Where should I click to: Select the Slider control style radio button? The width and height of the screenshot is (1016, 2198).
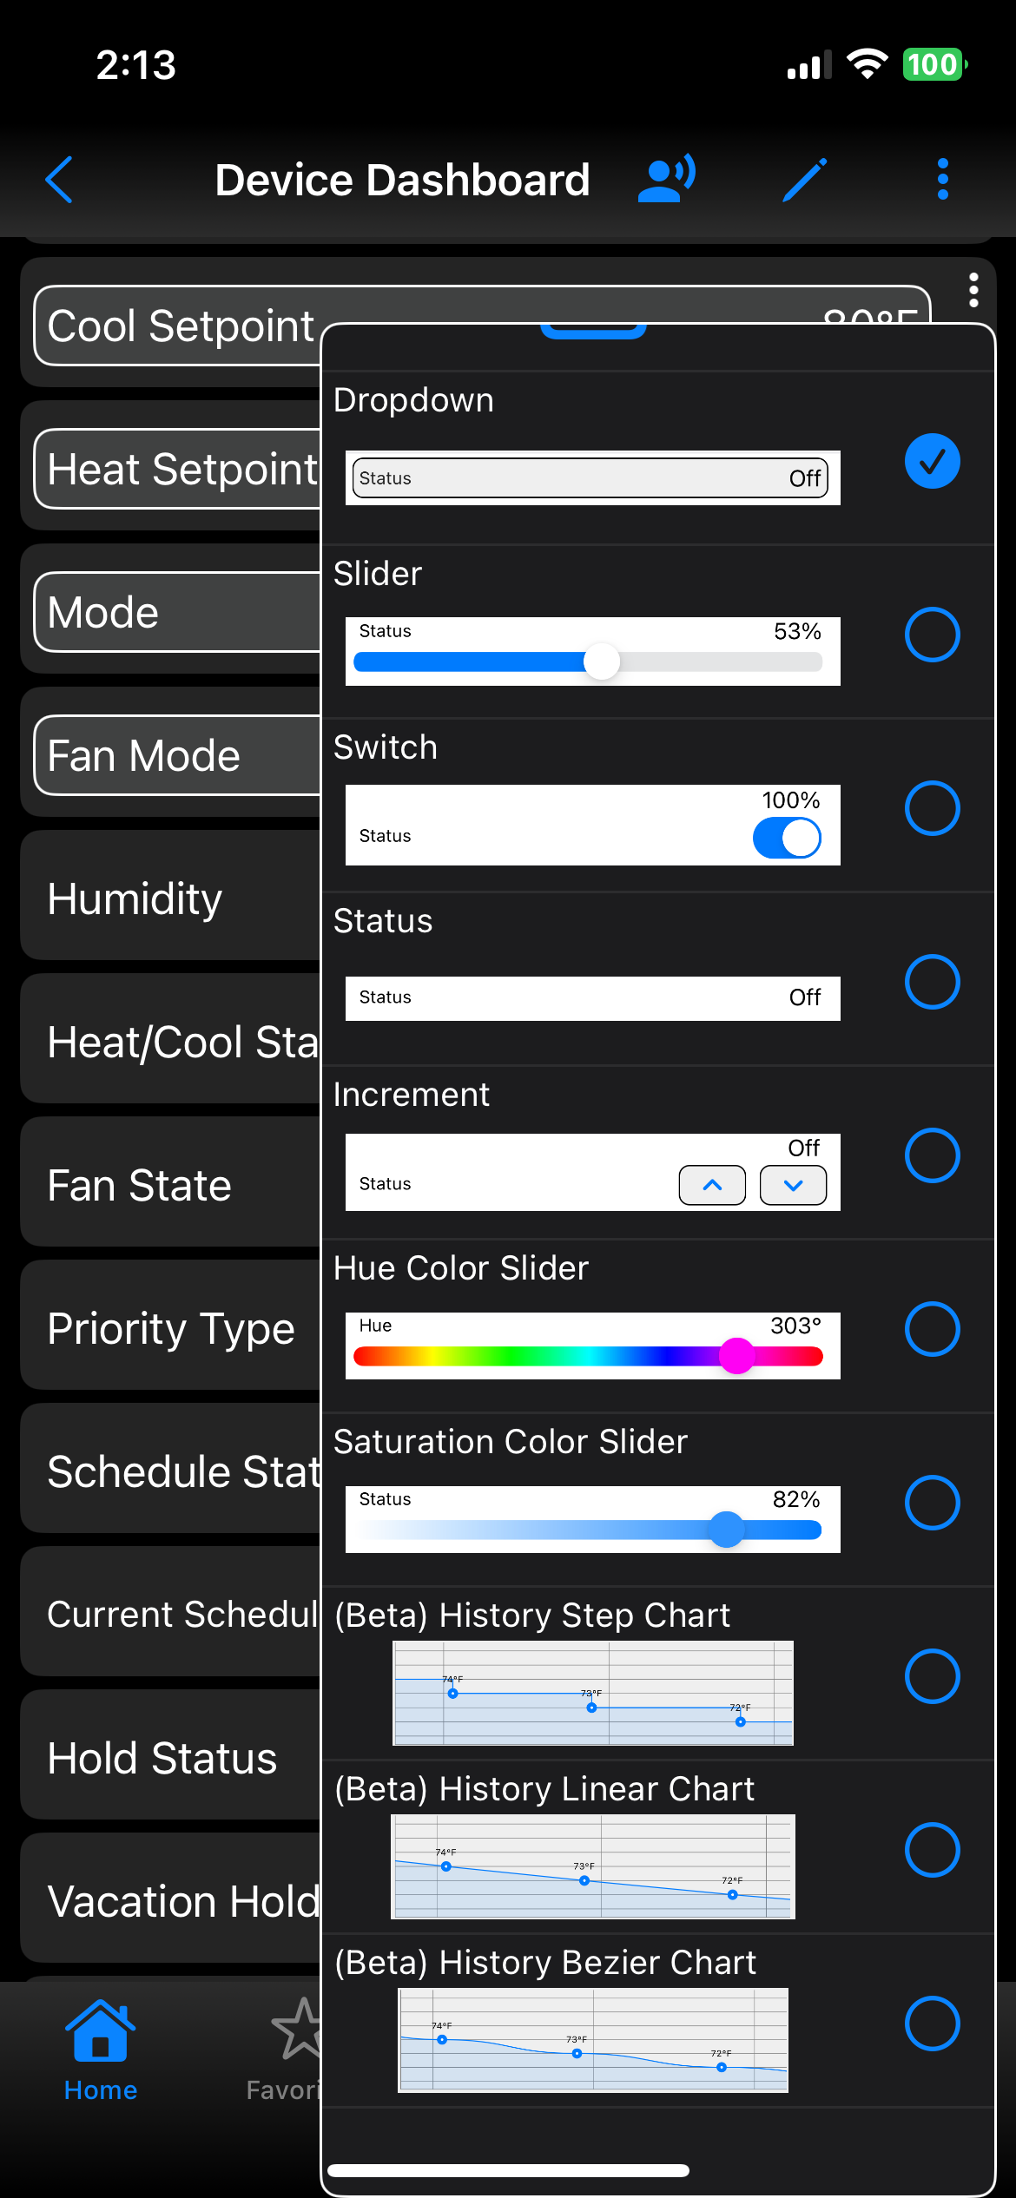[932, 635]
